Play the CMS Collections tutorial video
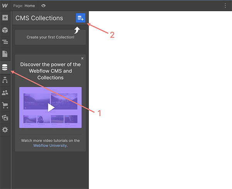 coord(50,108)
